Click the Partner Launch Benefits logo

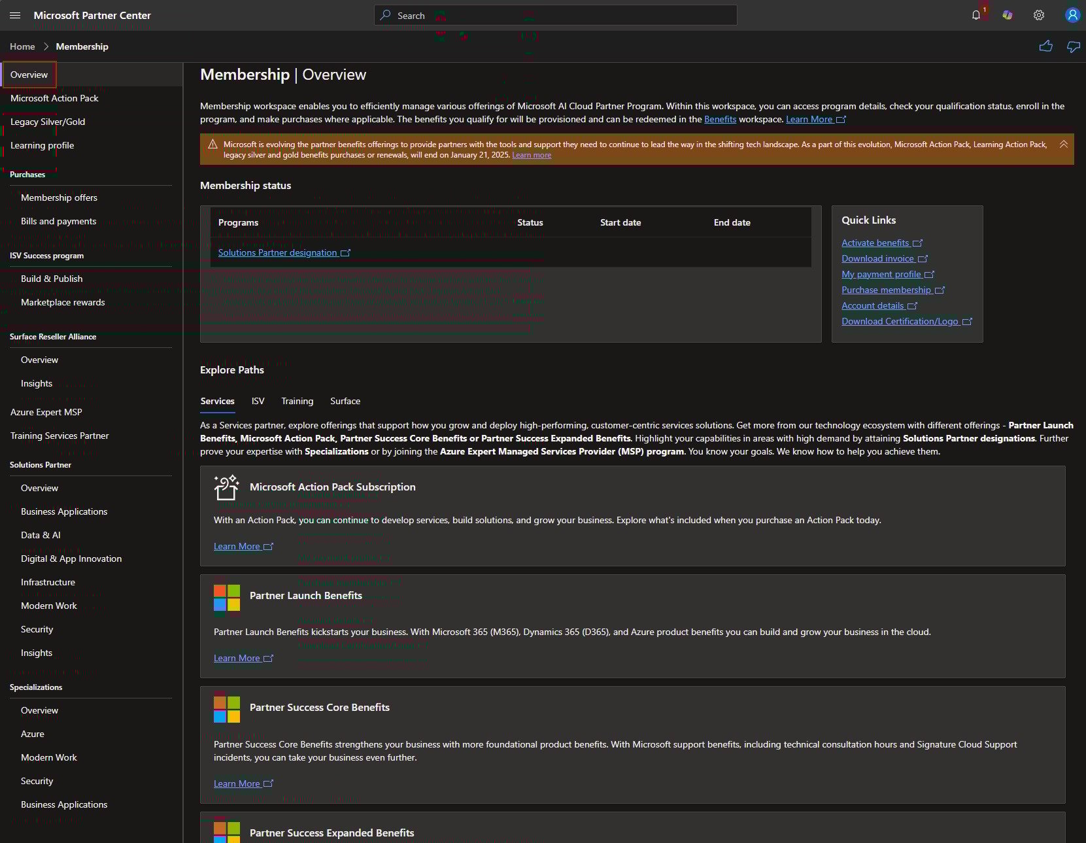tap(227, 598)
